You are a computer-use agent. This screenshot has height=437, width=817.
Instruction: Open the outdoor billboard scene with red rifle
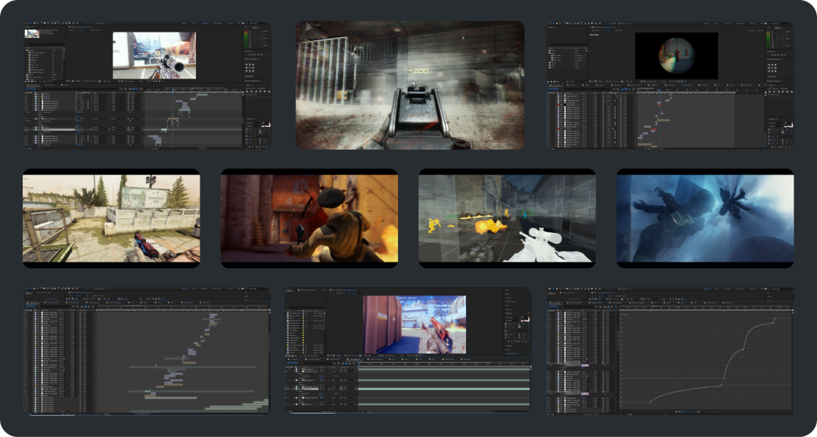pos(111,218)
